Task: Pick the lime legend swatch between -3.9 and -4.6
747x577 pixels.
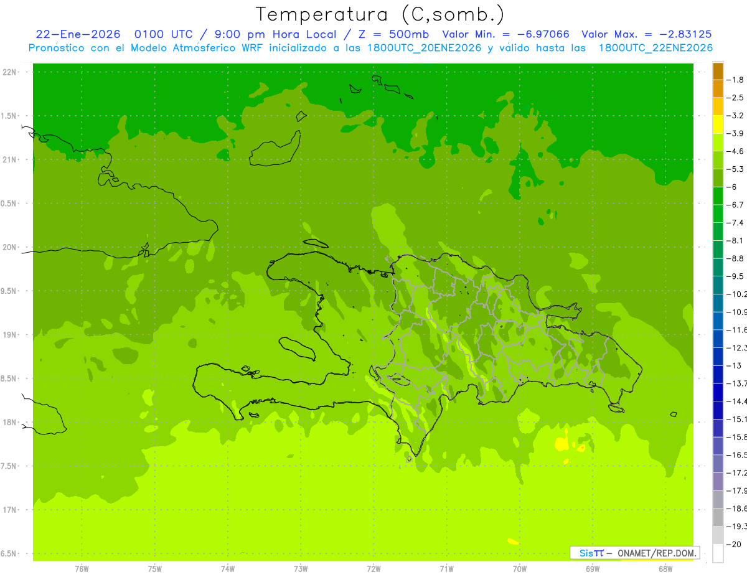Action: [718, 142]
